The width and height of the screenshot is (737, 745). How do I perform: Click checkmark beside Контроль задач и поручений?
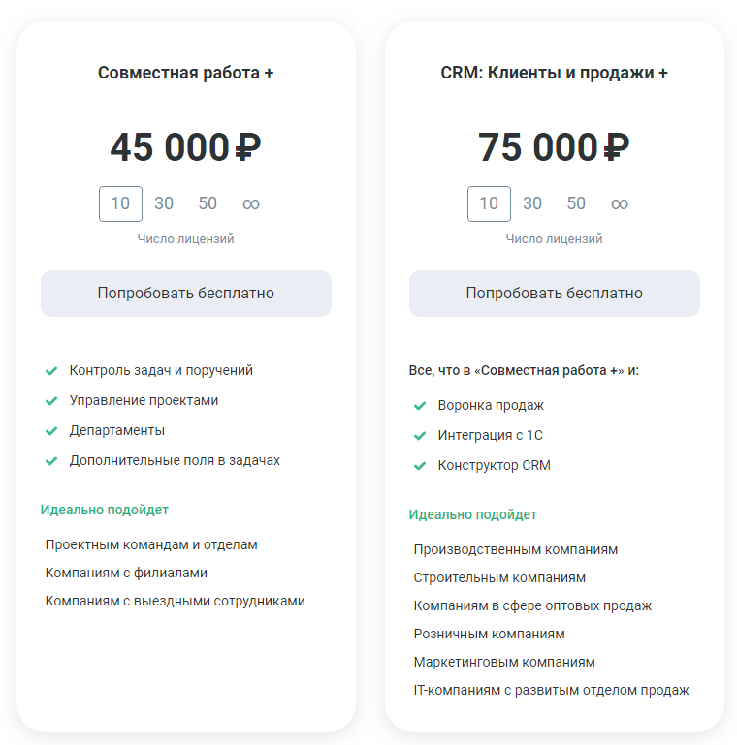pos(51,371)
